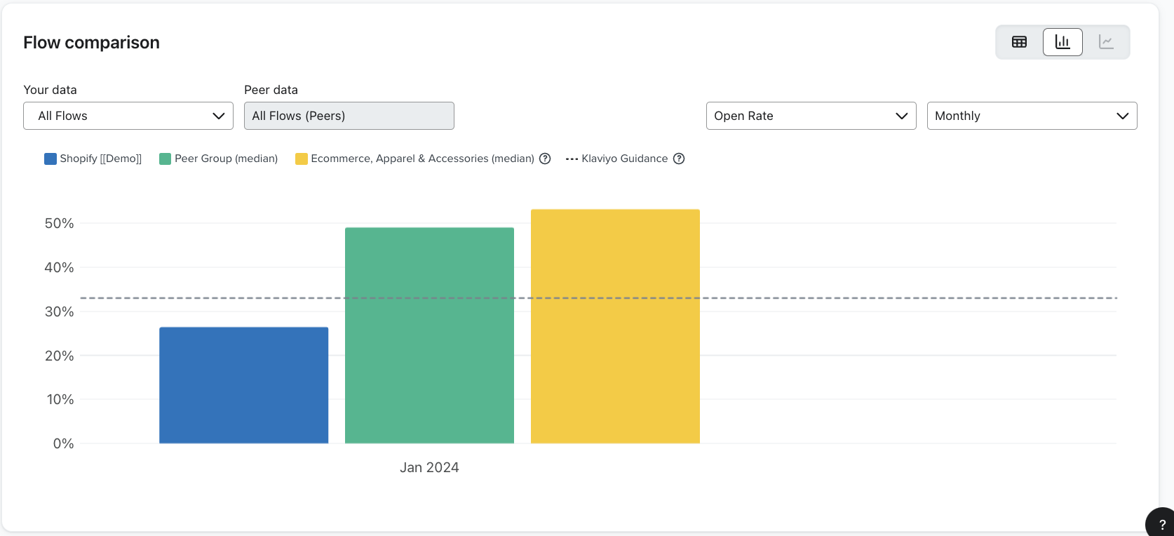This screenshot has width=1174, height=536.
Task: Switch to table view icon
Action: click(x=1019, y=42)
